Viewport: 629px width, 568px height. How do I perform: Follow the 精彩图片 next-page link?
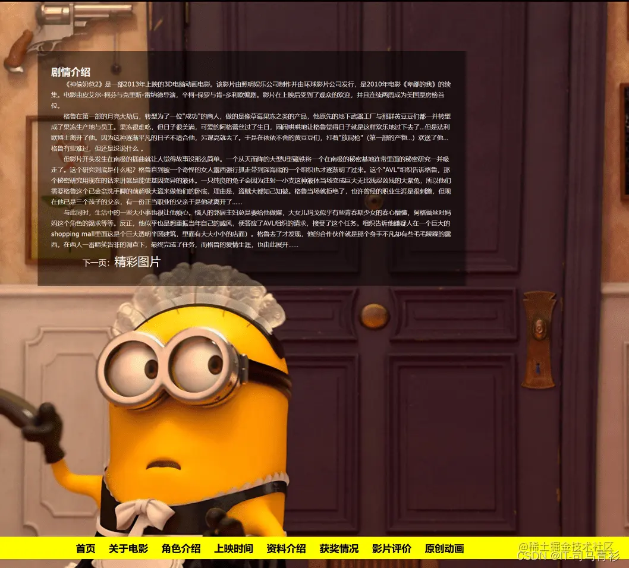click(137, 262)
